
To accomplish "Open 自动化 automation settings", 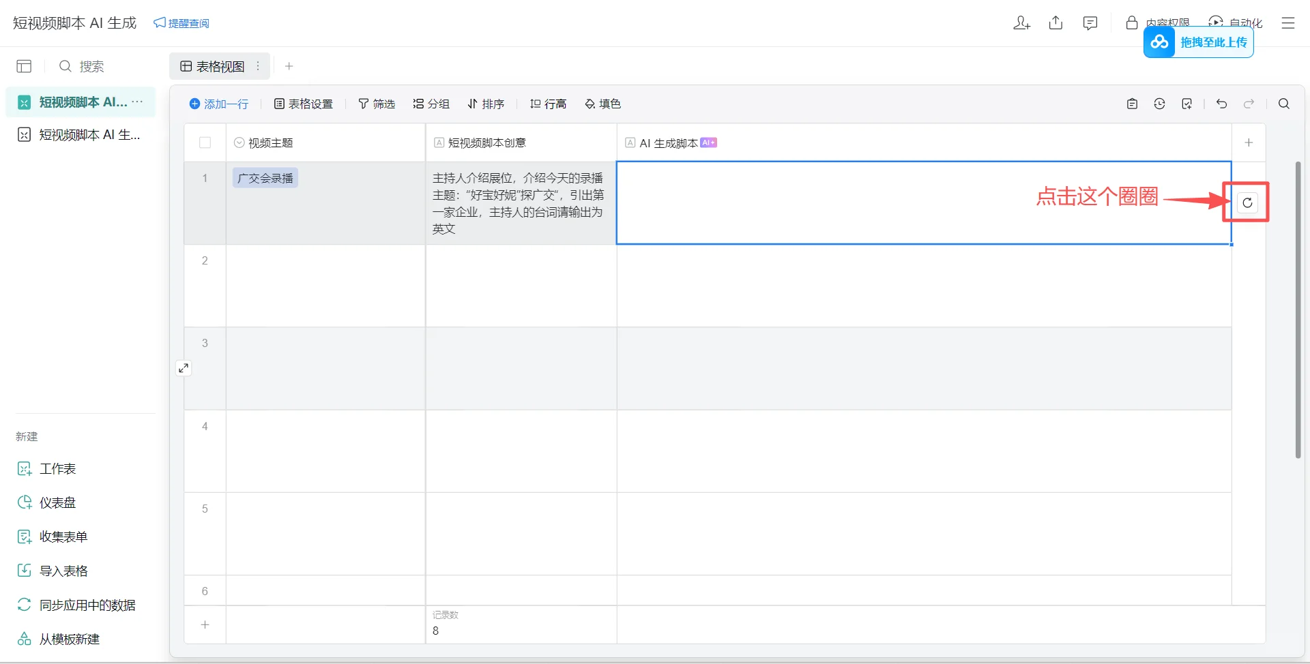I will [1235, 22].
